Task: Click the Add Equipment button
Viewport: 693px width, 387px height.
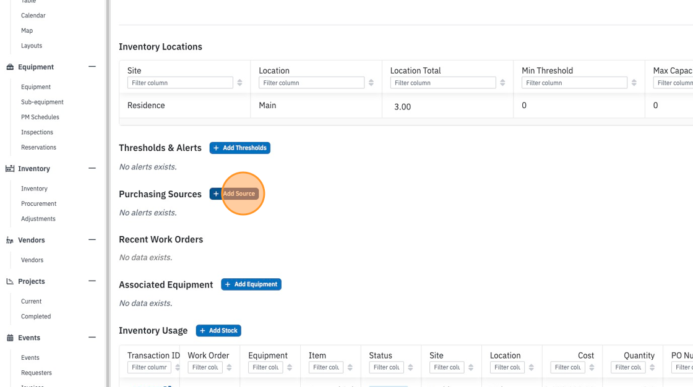Action: click(x=251, y=284)
